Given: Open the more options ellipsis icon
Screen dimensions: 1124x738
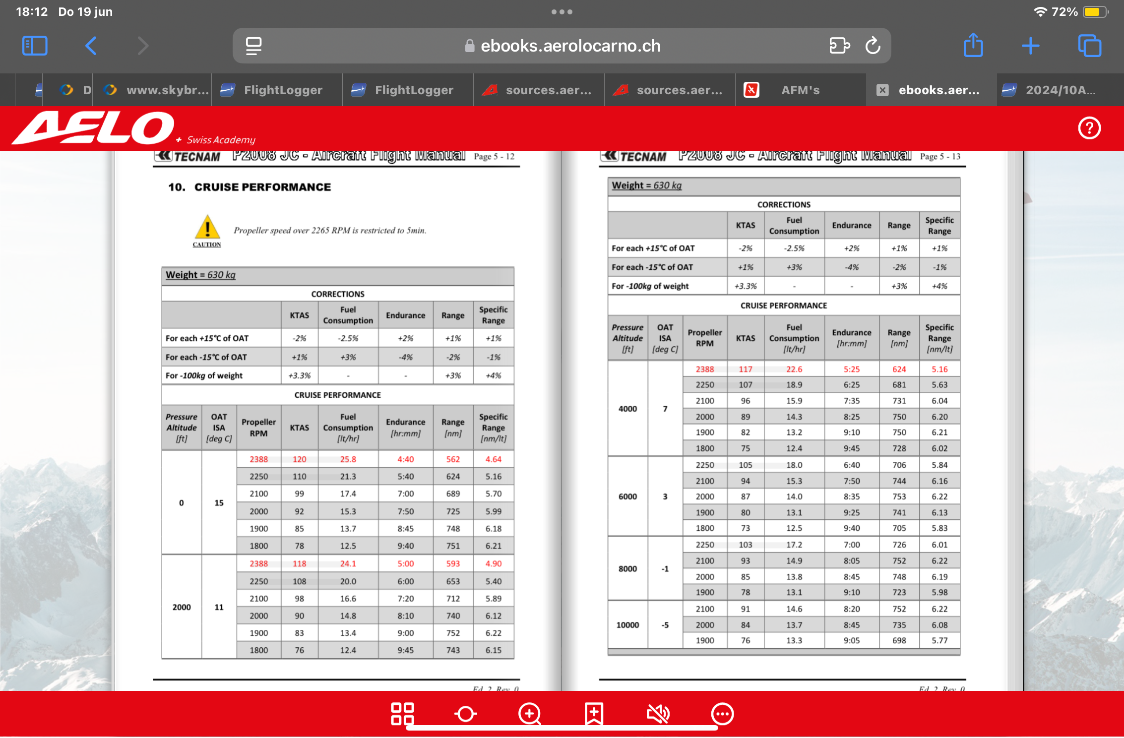Looking at the screenshot, I should coord(722,714).
